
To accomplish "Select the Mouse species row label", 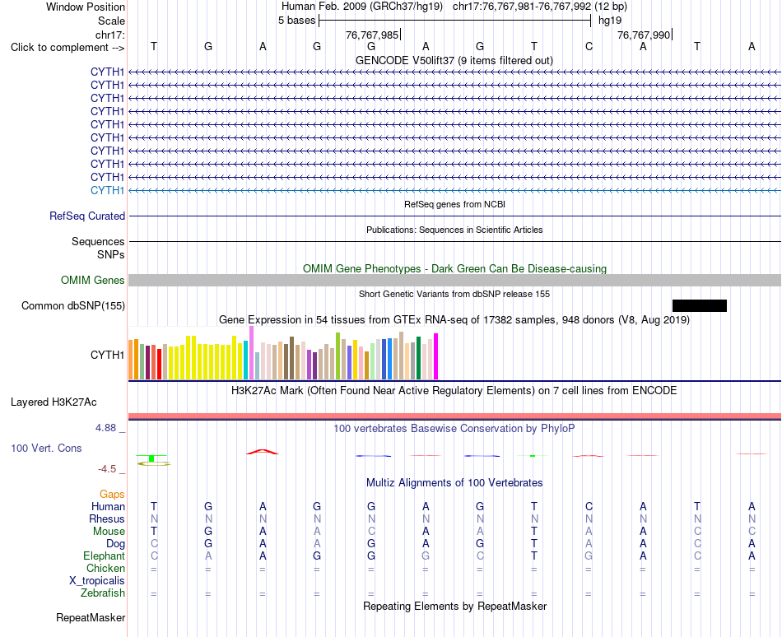I will [x=109, y=532].
